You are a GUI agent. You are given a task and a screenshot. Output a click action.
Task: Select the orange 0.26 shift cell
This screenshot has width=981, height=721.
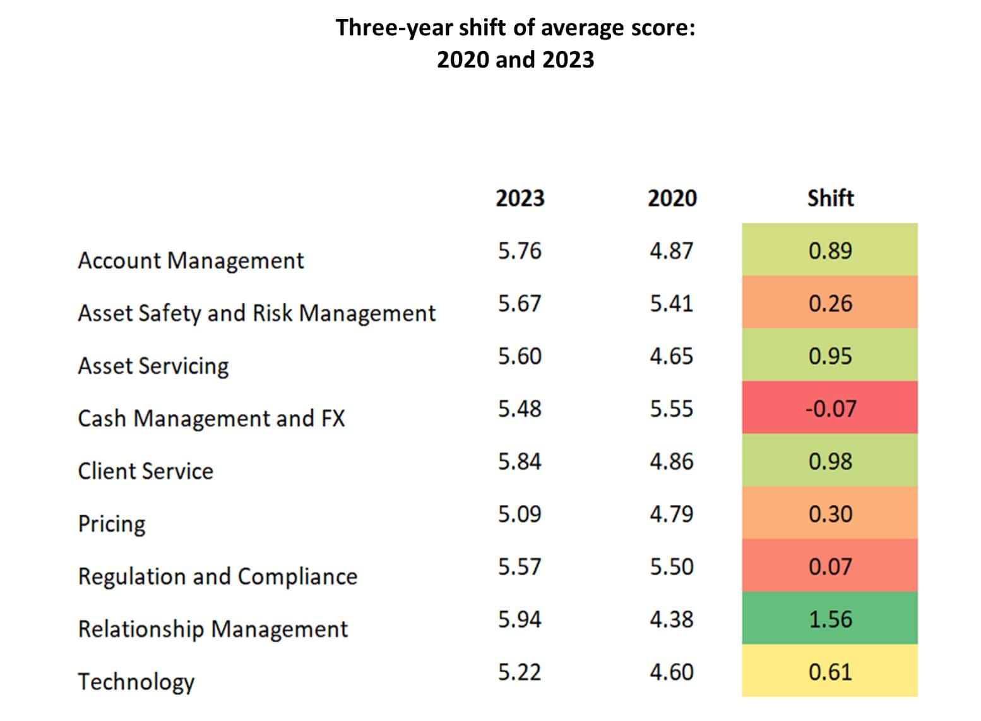coord(829,303)
